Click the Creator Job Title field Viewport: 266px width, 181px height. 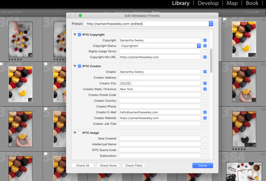tap(160, 124)
